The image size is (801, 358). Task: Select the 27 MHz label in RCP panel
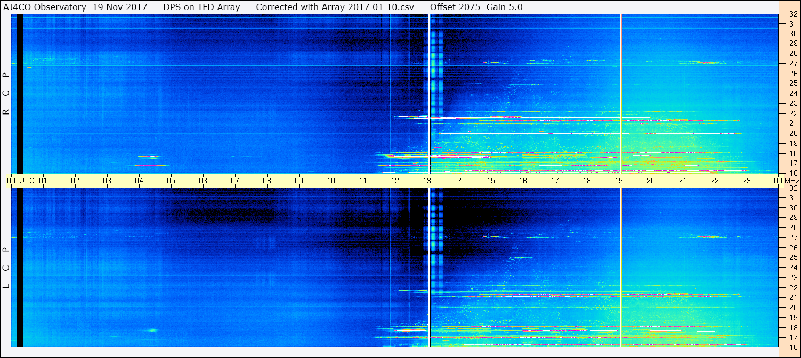(x=792, y=63)
